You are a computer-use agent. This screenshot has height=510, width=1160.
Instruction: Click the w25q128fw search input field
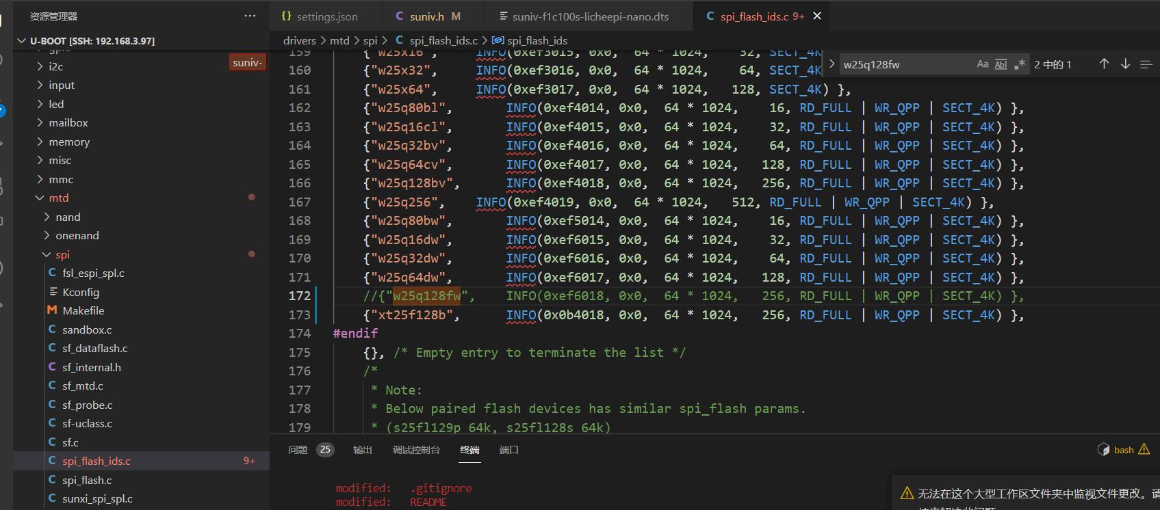click(906, 64)
